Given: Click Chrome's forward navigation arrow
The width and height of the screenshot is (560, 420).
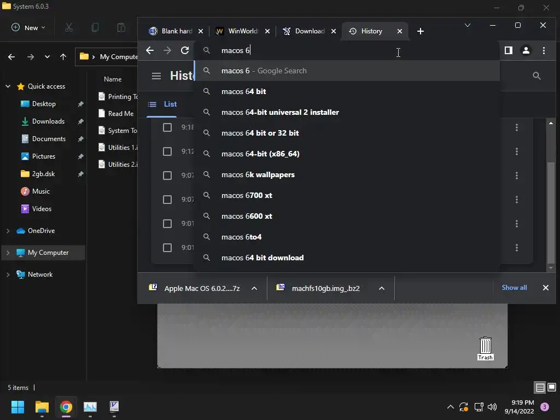Looking at the screenshot, I should 167,50.
